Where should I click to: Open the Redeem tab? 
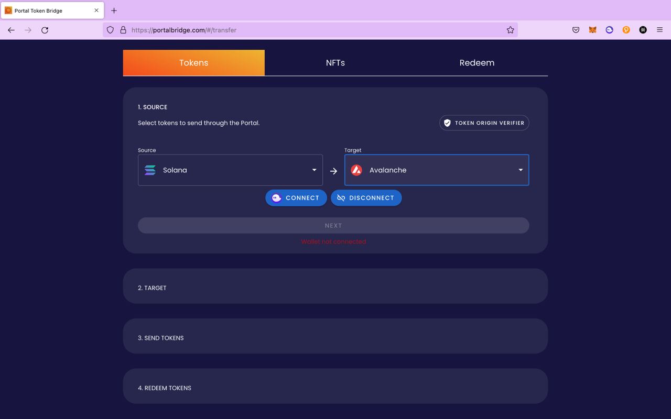click(x=477, y=63)
